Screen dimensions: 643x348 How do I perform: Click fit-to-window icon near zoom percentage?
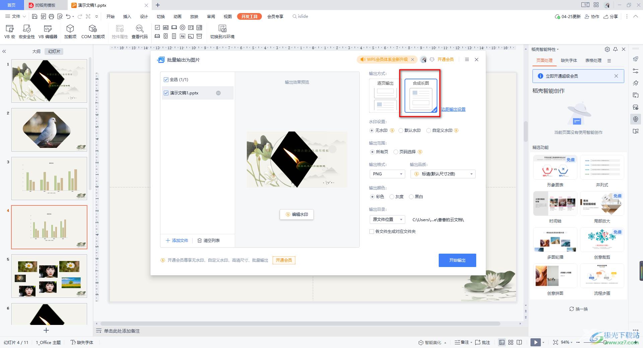(556, 342)
